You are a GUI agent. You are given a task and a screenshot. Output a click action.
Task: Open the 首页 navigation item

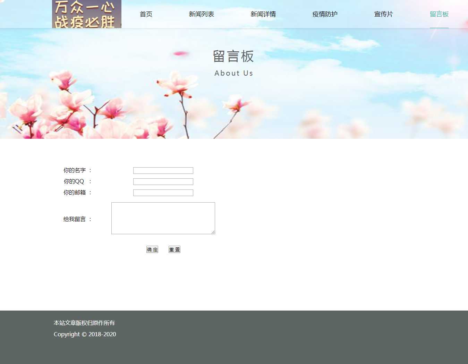pyautogui.click(x=146, y=14)
